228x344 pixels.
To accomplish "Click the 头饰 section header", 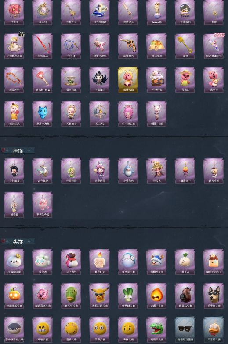I will click(x=18, y=242).
